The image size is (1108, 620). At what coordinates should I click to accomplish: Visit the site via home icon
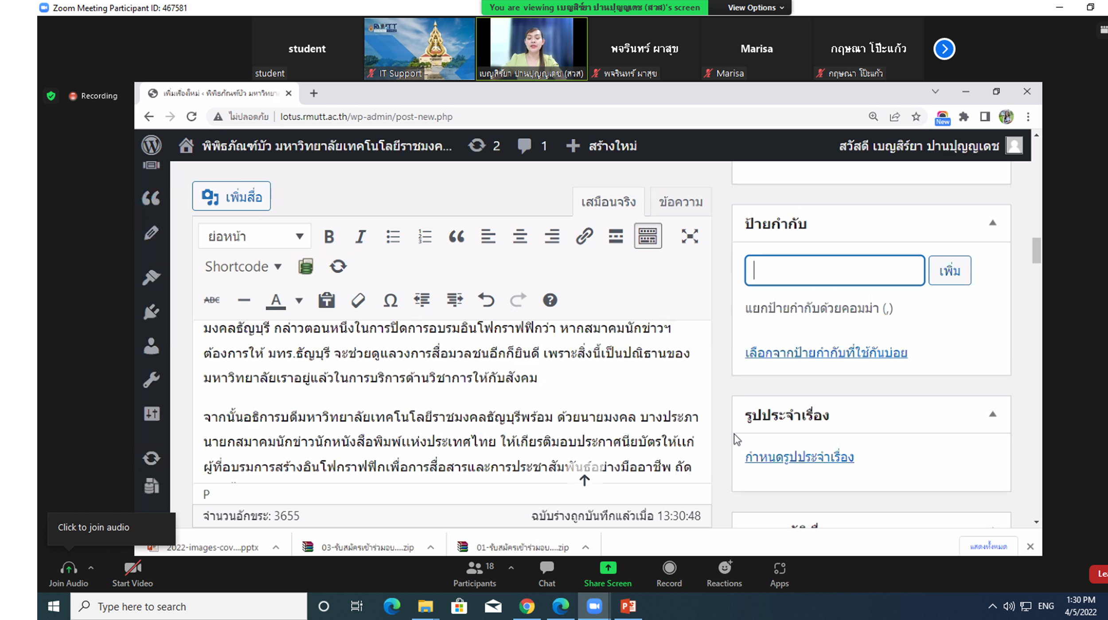[186, 145]
